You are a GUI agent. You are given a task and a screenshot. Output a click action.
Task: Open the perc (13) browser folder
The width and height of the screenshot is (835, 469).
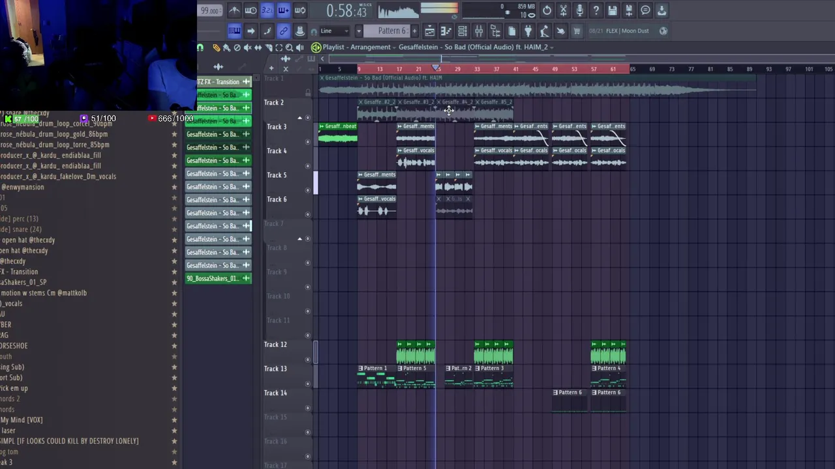point(20,219)
